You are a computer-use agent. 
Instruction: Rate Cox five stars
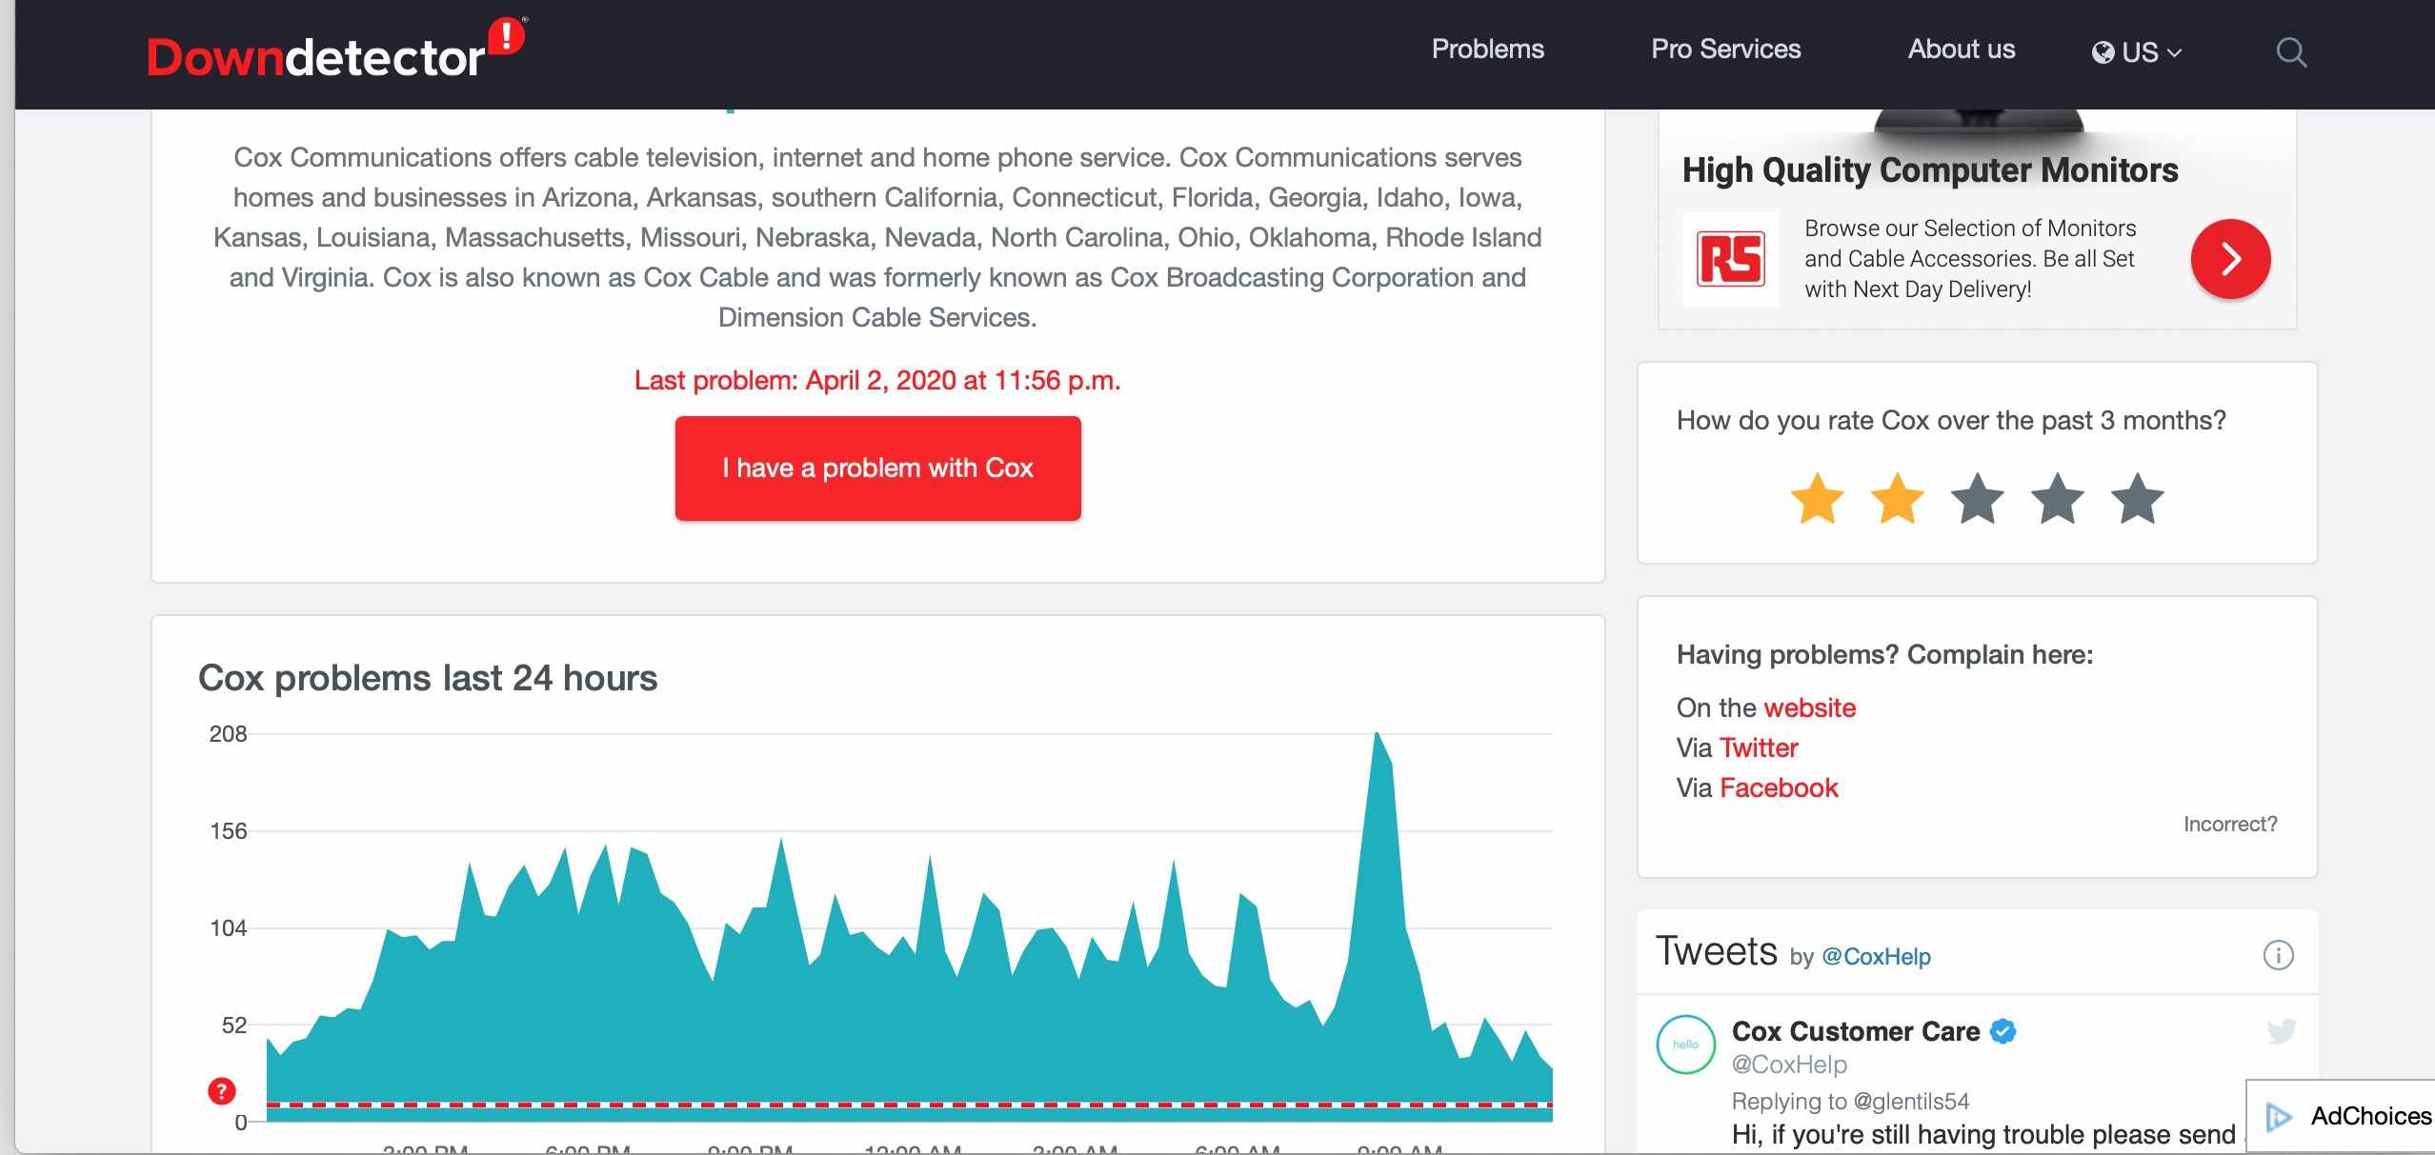pyautogui.click(x=2137, y=498)
